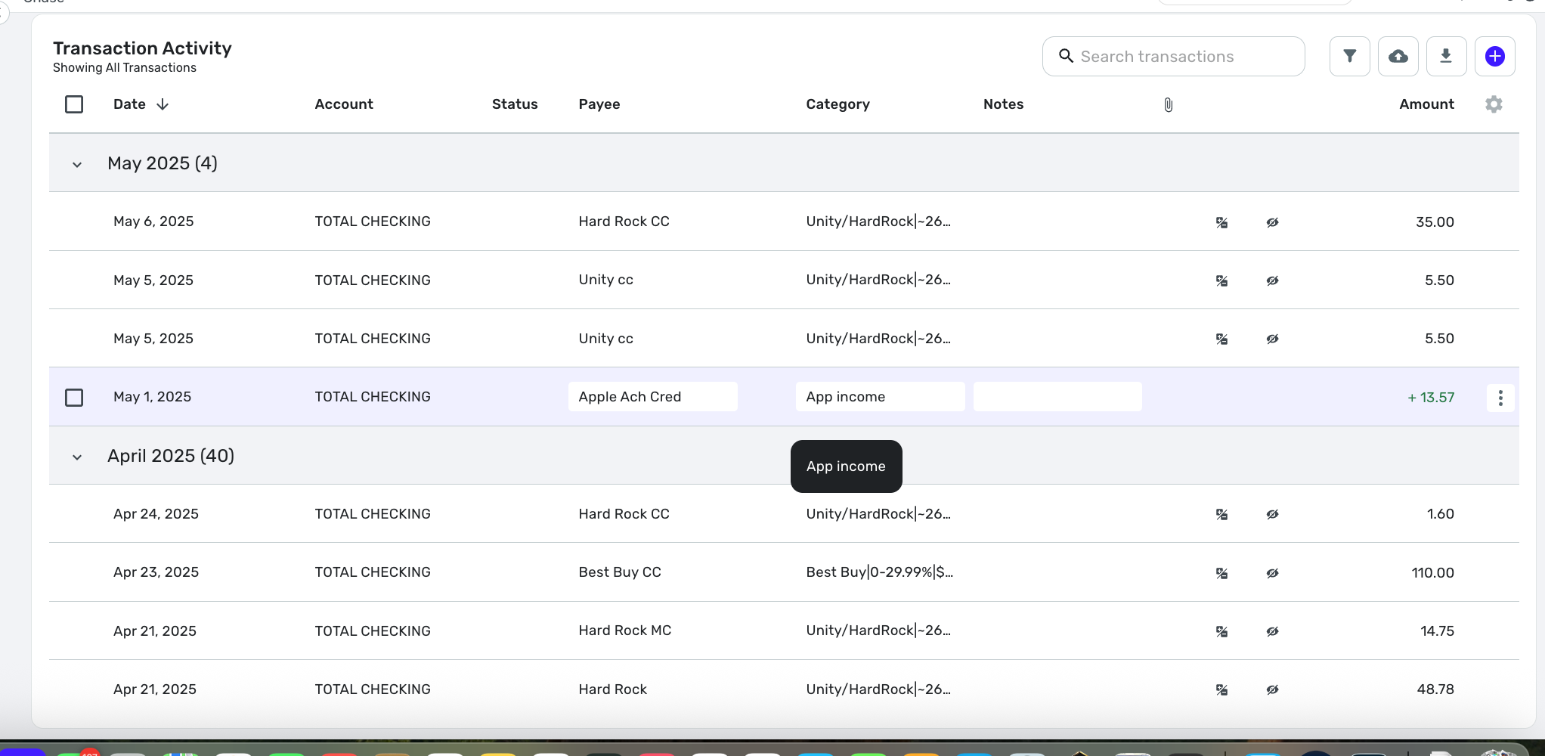
Task: Collapse the May 2025 (4) group
Action: point(77,164)
